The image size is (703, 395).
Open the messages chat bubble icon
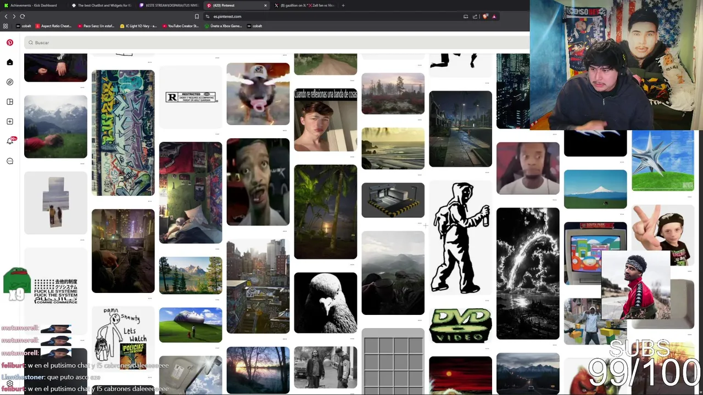point(10,161)
